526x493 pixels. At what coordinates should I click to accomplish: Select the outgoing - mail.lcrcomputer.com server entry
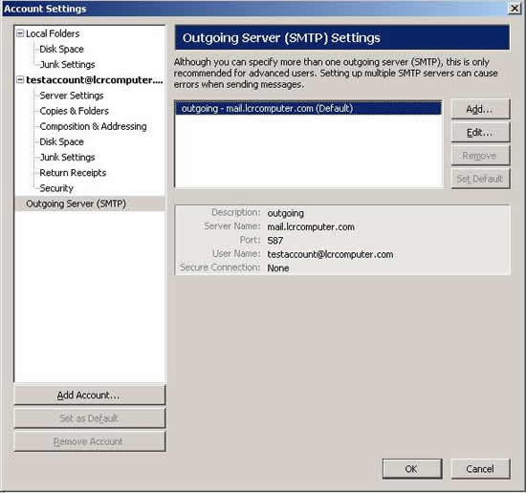click(308, 108)
